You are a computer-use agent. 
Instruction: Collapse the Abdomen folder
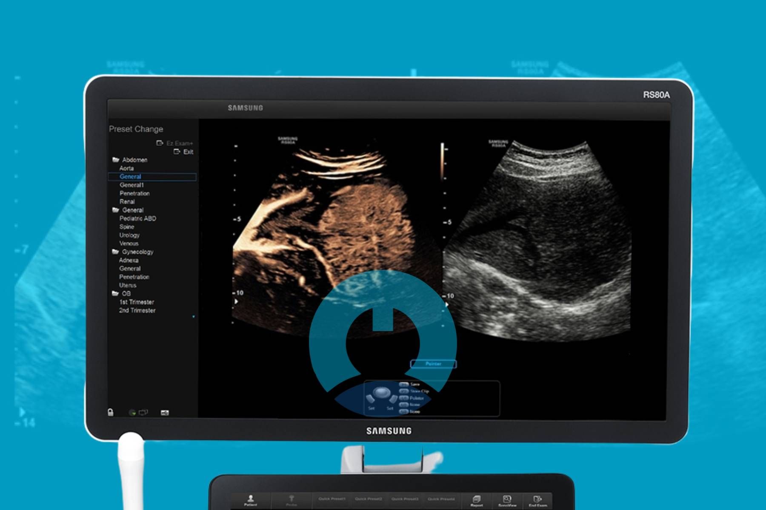click(115, 160)
